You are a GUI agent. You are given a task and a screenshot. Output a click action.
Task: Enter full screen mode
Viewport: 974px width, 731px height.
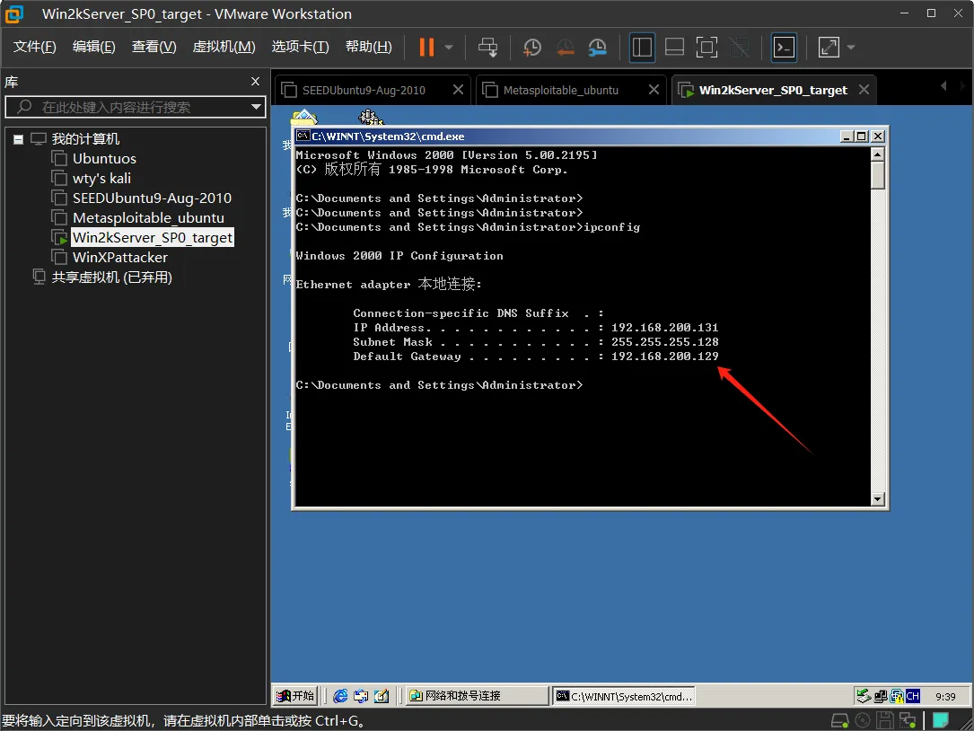[x=706, y=48]
